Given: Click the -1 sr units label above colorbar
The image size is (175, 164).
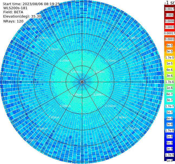Looking at the screenshot, I should click(x=170, y=2).
